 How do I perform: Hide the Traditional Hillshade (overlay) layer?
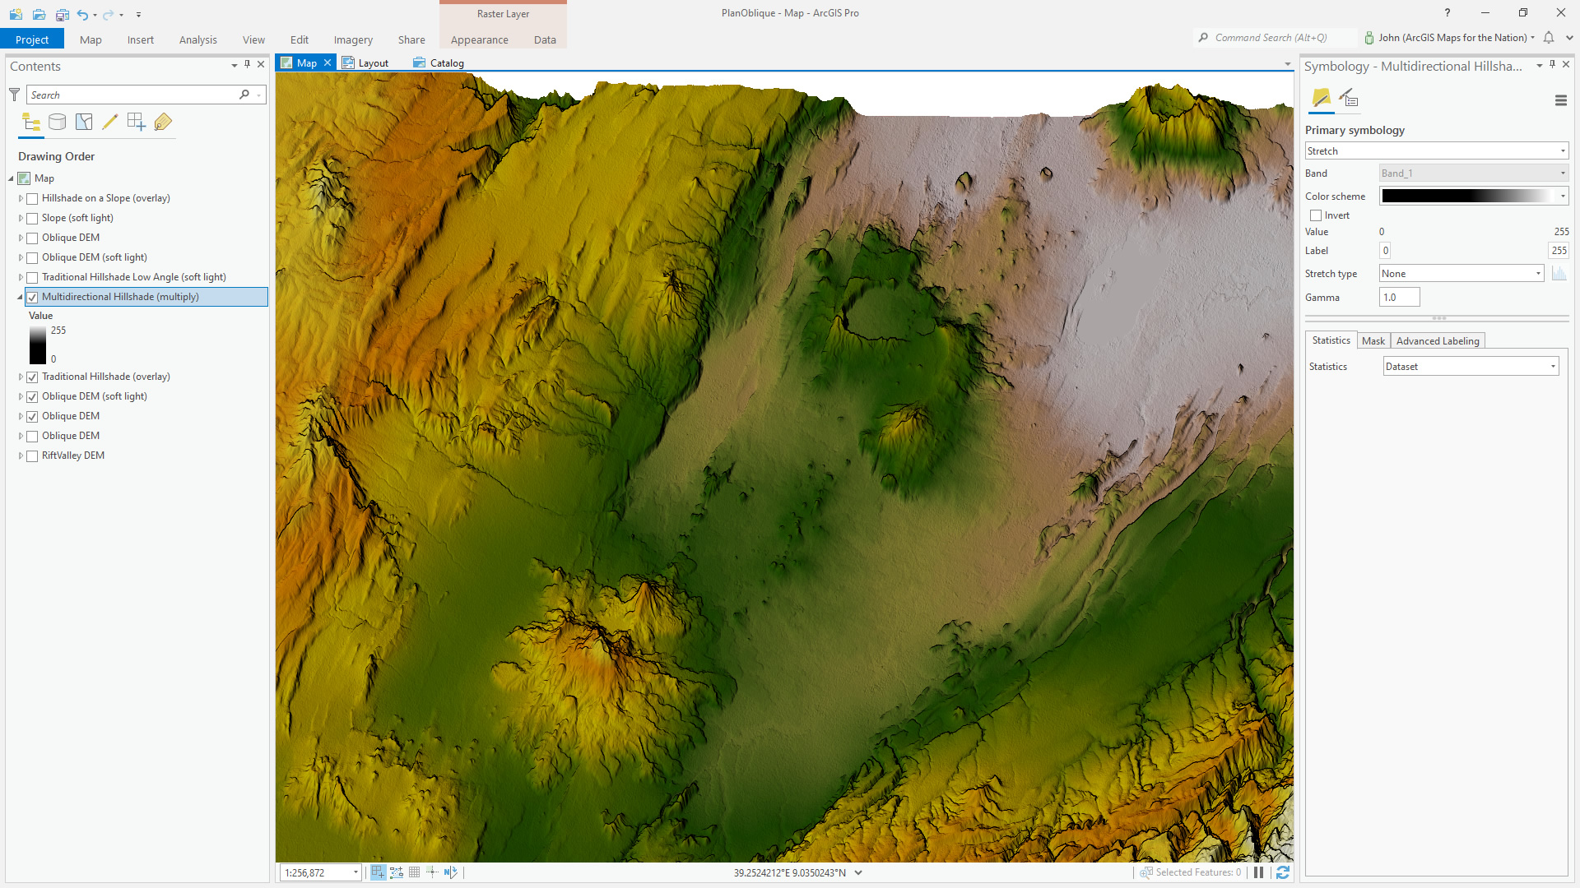pos(32,377)
